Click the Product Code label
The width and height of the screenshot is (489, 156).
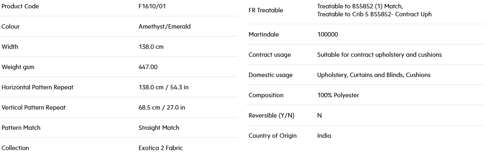coord(20,6)
